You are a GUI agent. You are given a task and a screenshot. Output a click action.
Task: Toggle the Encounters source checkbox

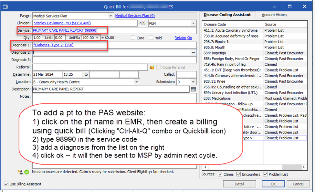click(x=239, y=174)
